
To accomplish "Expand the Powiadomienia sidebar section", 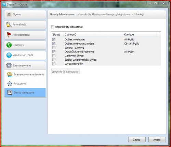I will coord(25,35).
